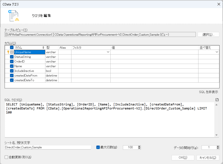Click the query document icon in the header
223x164 pixels.
click(14, 16)
